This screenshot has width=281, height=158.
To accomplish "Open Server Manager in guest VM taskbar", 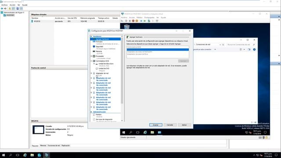I will click(159, 133).
